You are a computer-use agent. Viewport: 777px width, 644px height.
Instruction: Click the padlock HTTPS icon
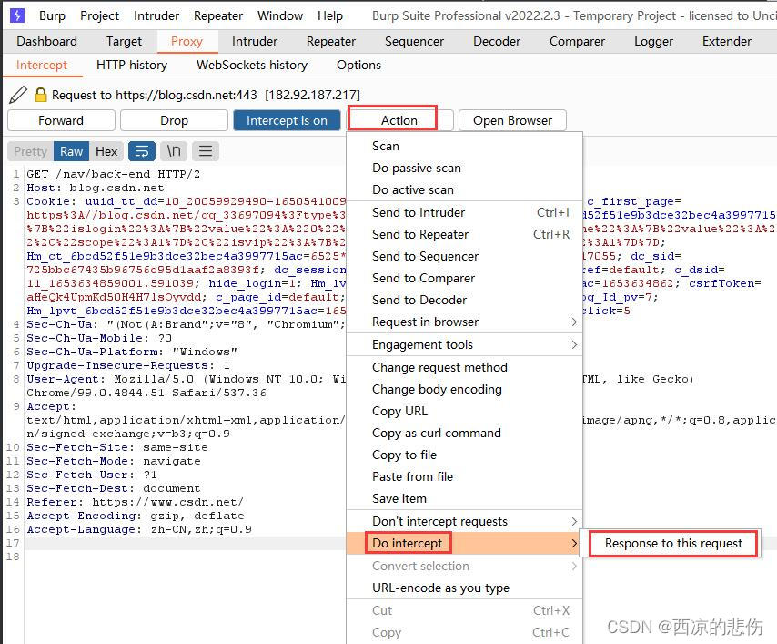[41, 94]
